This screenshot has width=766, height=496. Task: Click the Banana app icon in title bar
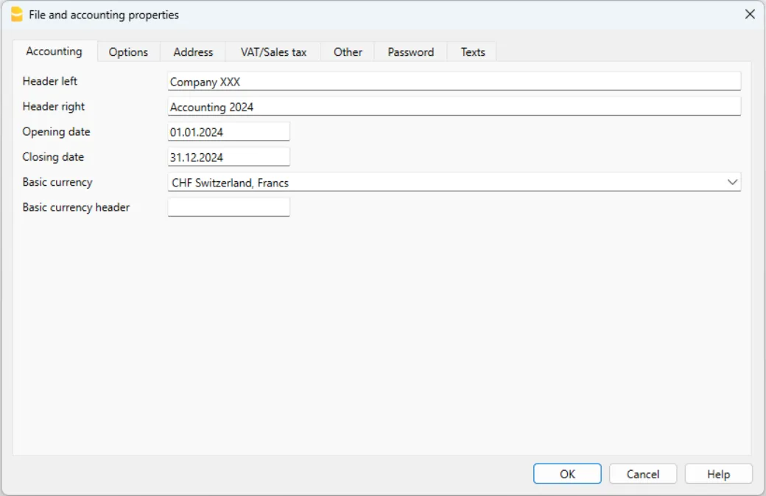tap(16, 15)
